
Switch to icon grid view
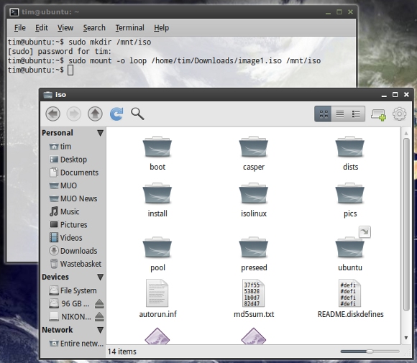click(x=324, y=114)
